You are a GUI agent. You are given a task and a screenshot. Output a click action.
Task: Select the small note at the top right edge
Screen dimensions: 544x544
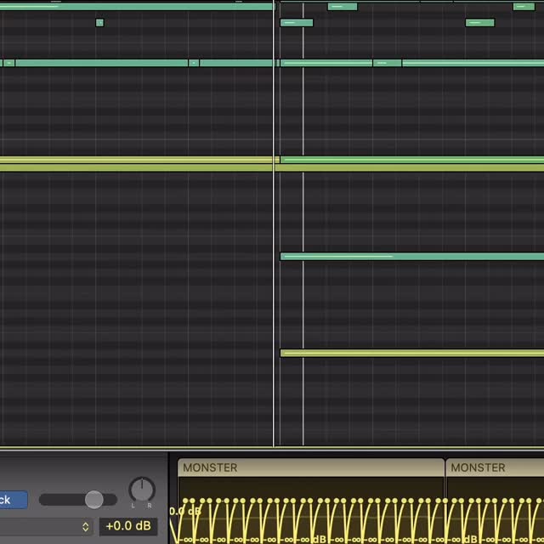click(x=524, y=6)
